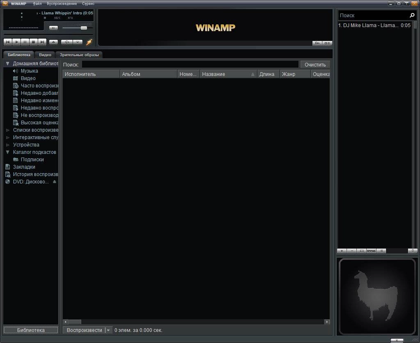Select DJ Mike Llama playlist entry
The image size is (420, 343).
coord(374,25)
